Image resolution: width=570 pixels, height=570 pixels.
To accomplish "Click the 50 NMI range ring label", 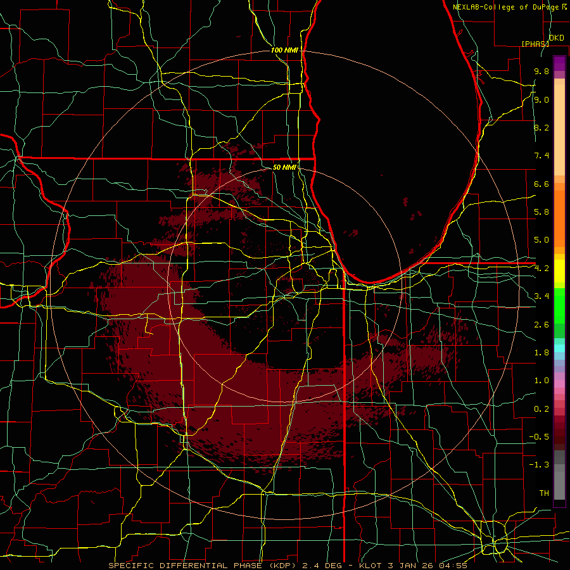I will 284,167.
